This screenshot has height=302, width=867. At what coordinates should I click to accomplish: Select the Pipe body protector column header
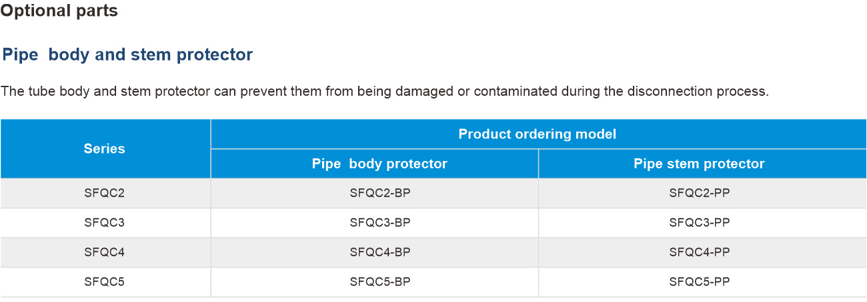pos(379,164)
